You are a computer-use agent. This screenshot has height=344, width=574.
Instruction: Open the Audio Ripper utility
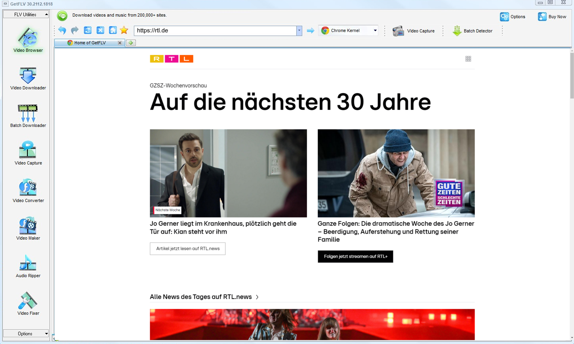point(28,266)
